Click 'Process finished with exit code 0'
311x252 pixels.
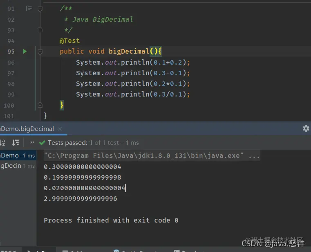(111, 220)
